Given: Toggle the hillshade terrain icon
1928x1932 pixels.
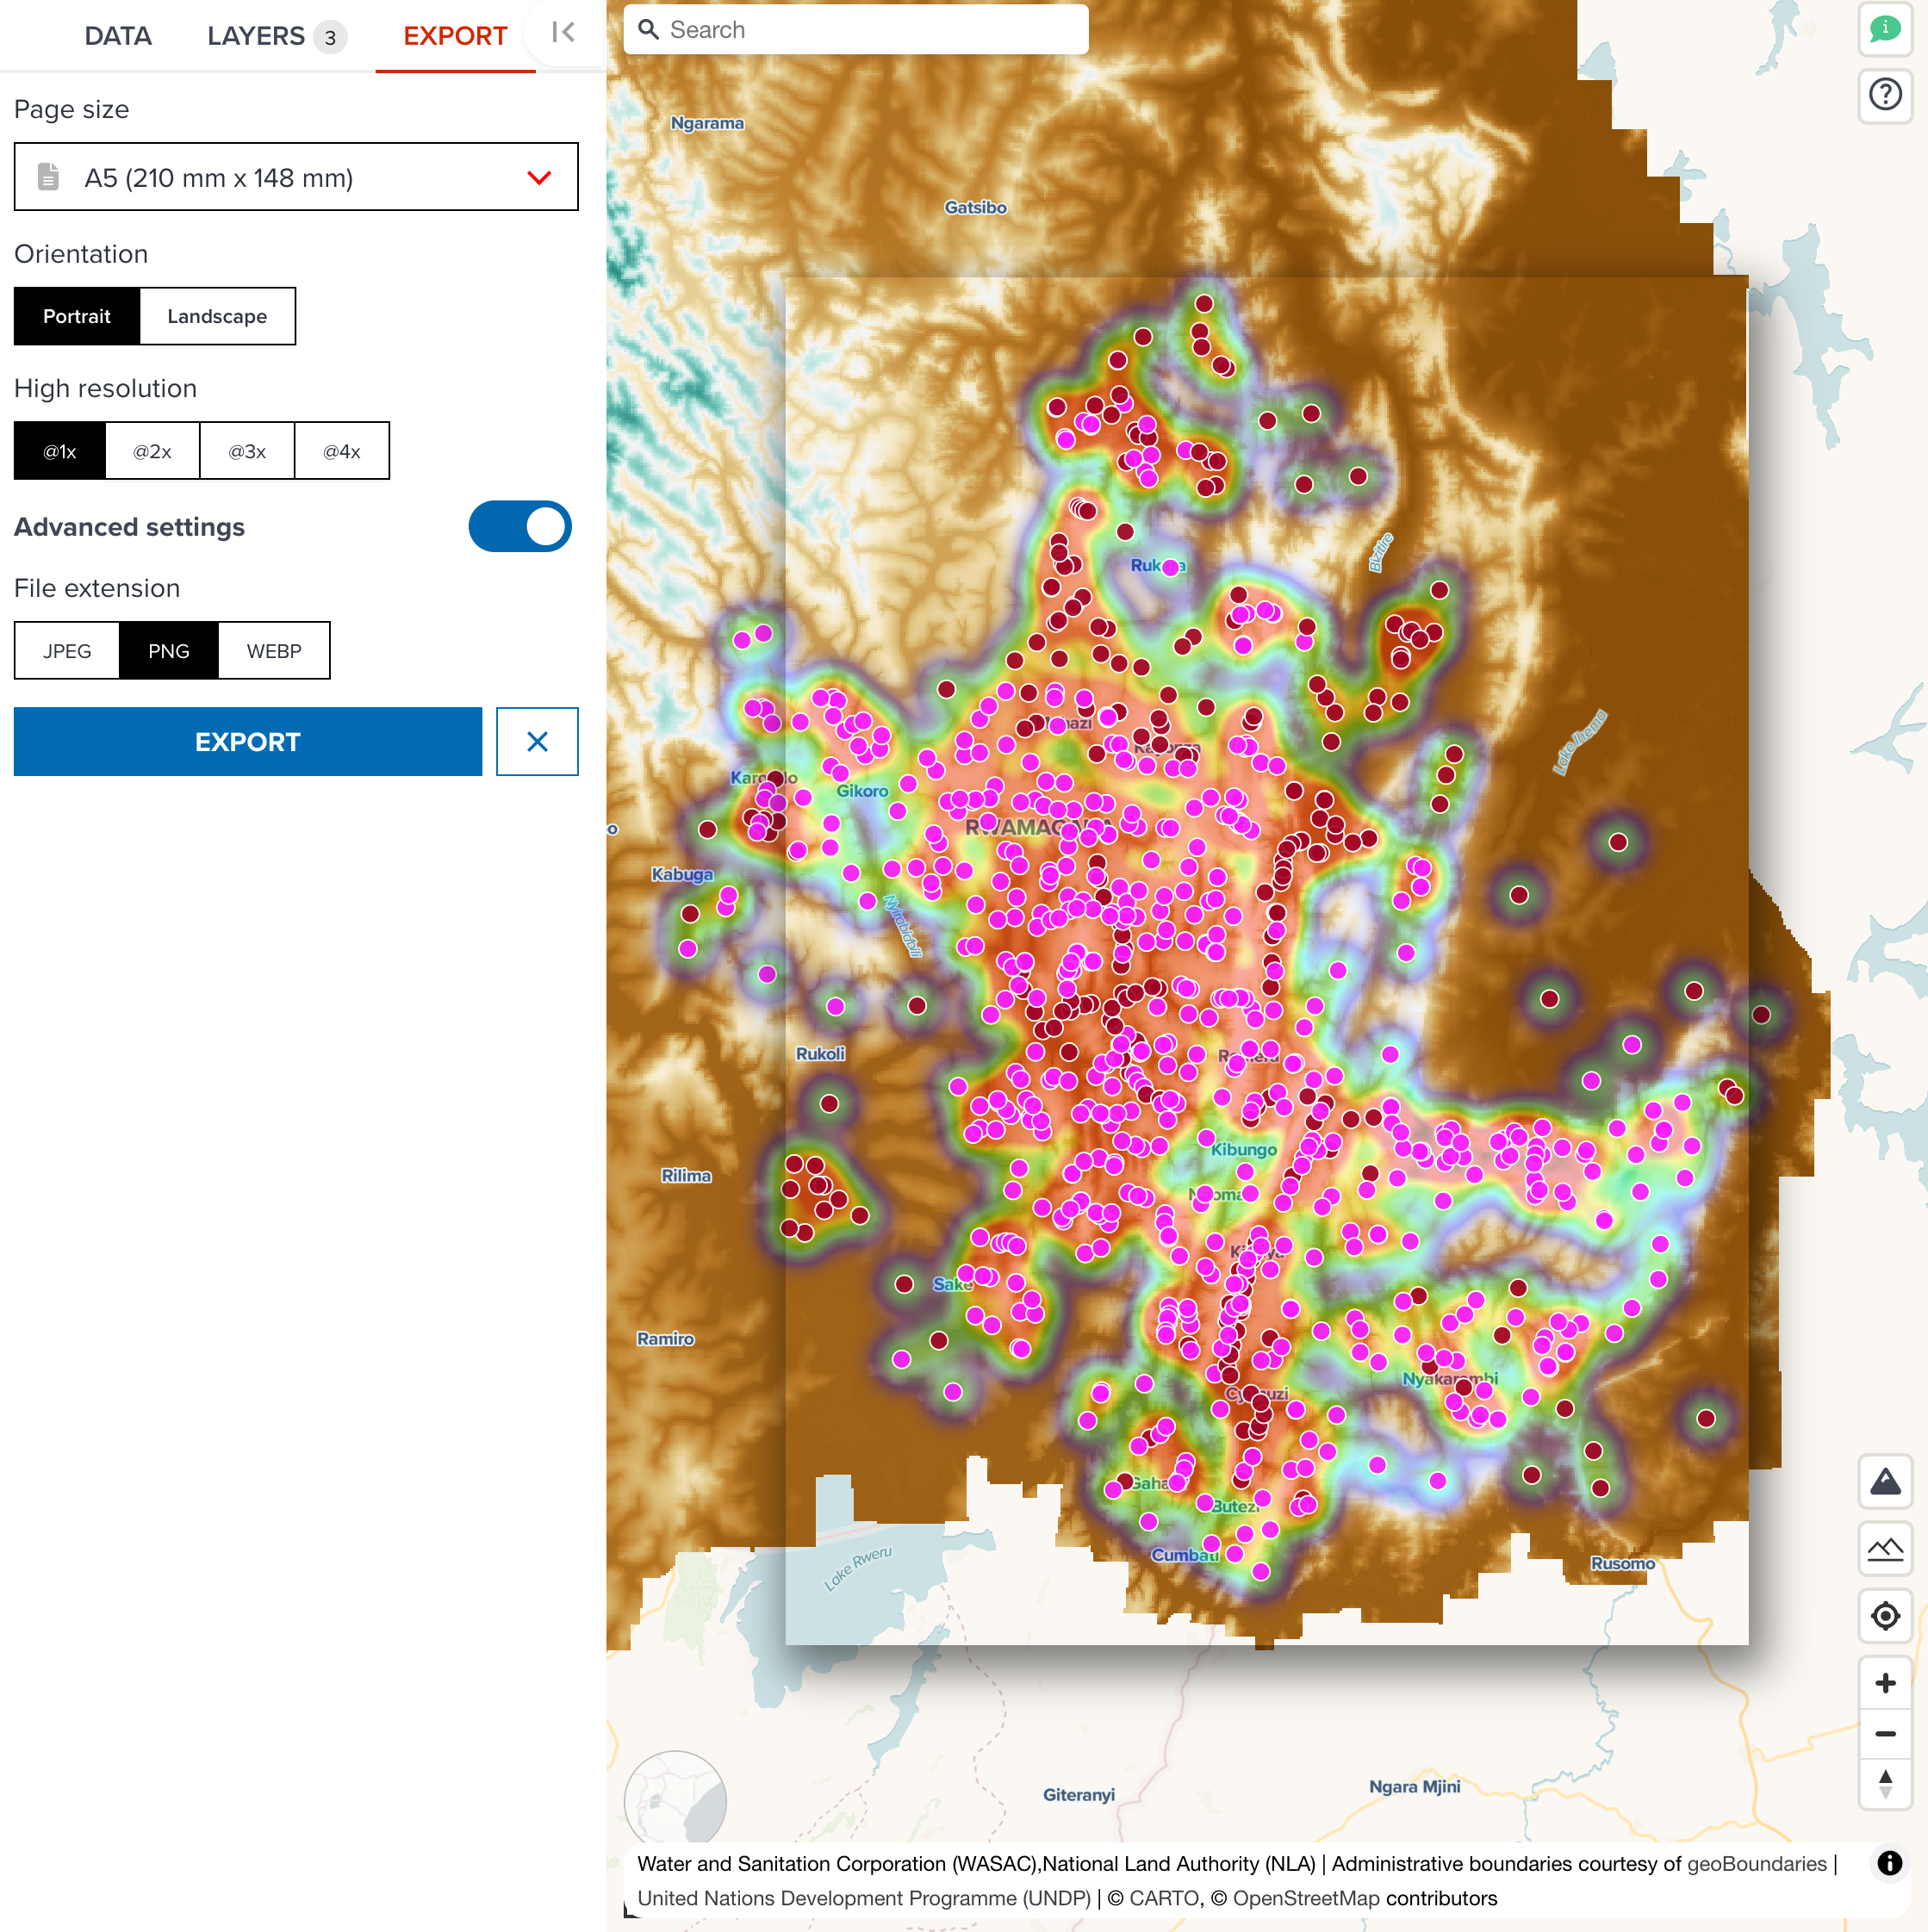Looking at the screenshot, I should [x=1885, y=1549].
